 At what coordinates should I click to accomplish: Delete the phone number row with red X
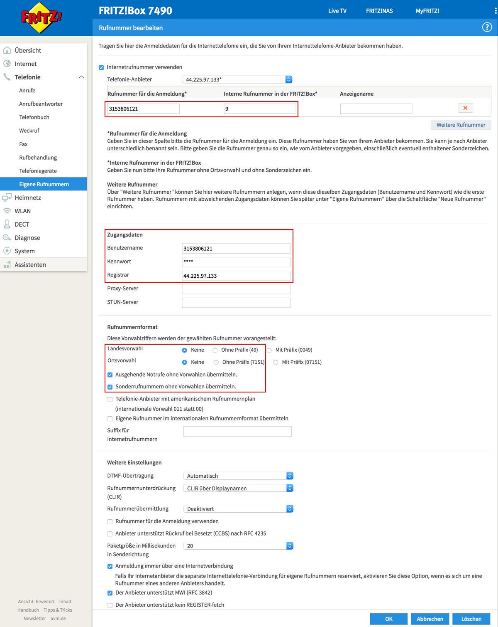(465, 108)
